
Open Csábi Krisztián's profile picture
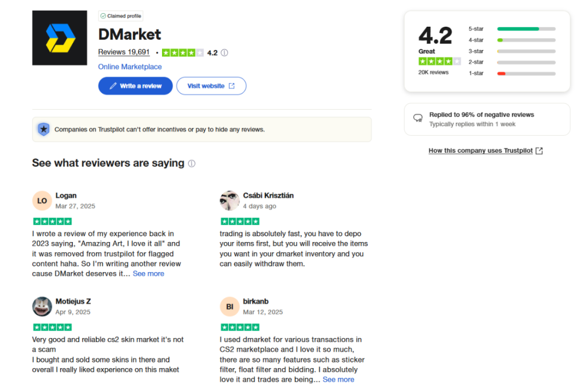230,201
